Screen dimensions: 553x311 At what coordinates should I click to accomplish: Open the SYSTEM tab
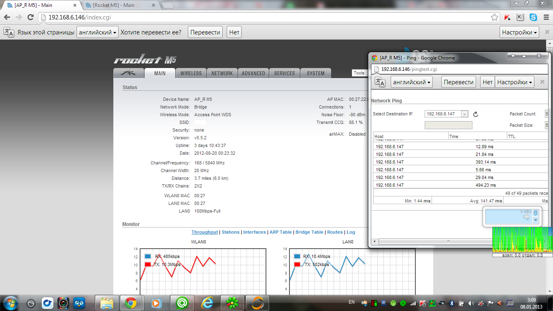click(x=316, y=73)
